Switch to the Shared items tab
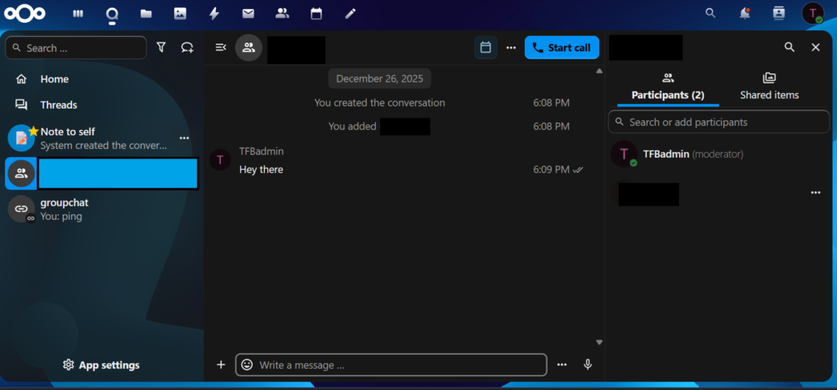This screenshot has height=390, width=837. [769, 86]
